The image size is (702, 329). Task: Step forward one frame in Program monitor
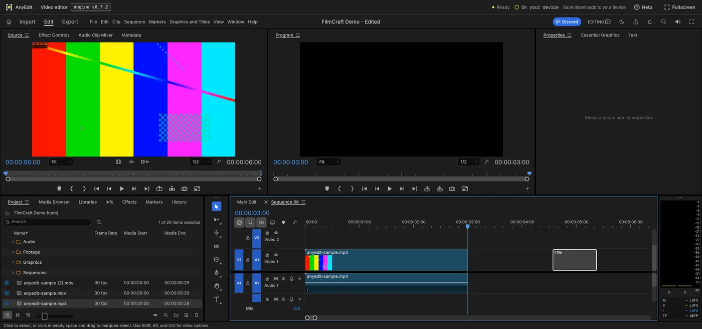tap(402, 189)
